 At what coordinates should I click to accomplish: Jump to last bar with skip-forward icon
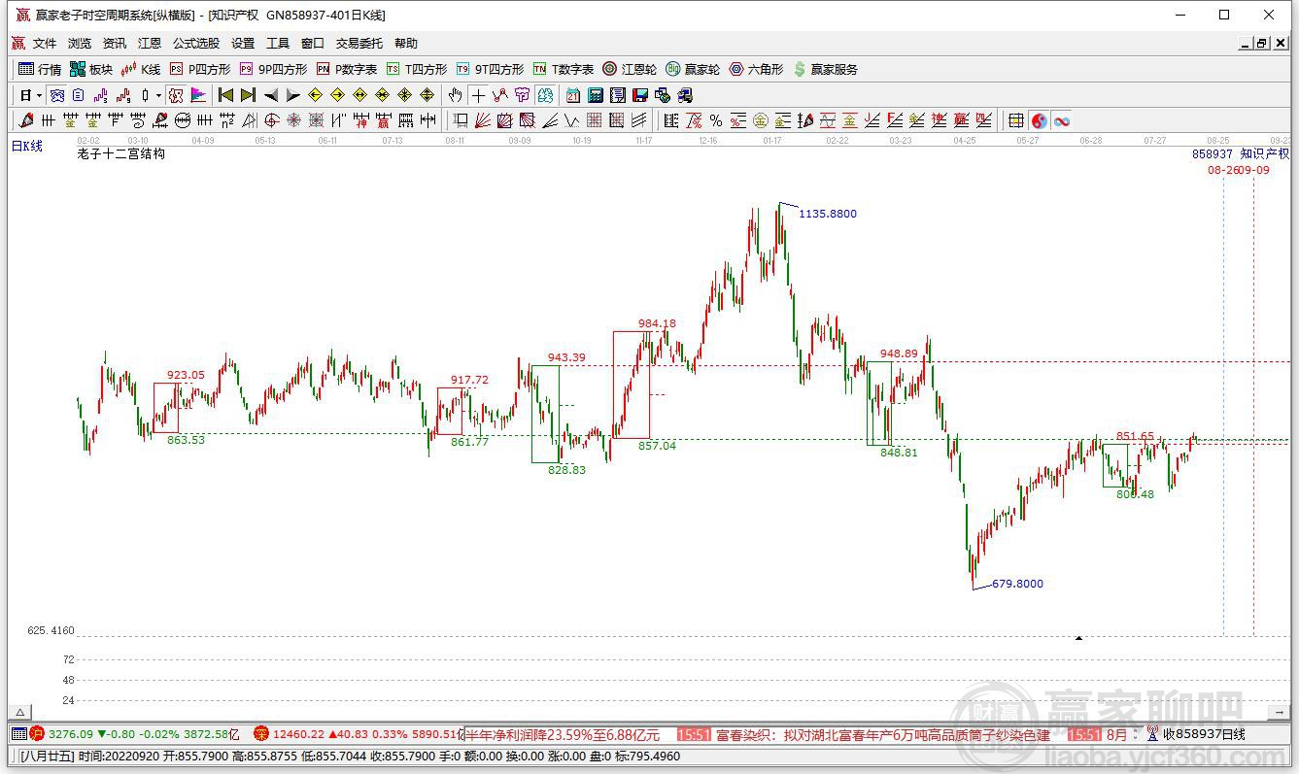coord(248,95)
